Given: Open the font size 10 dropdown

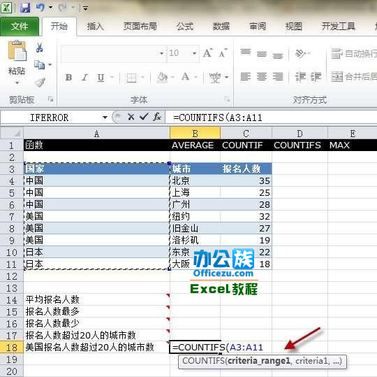Looking at the screenshot, I should click(194, 53).
